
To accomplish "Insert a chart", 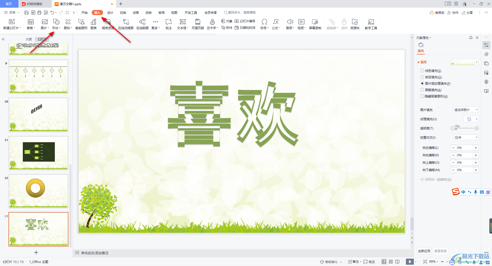I will (x=94, y=24).
